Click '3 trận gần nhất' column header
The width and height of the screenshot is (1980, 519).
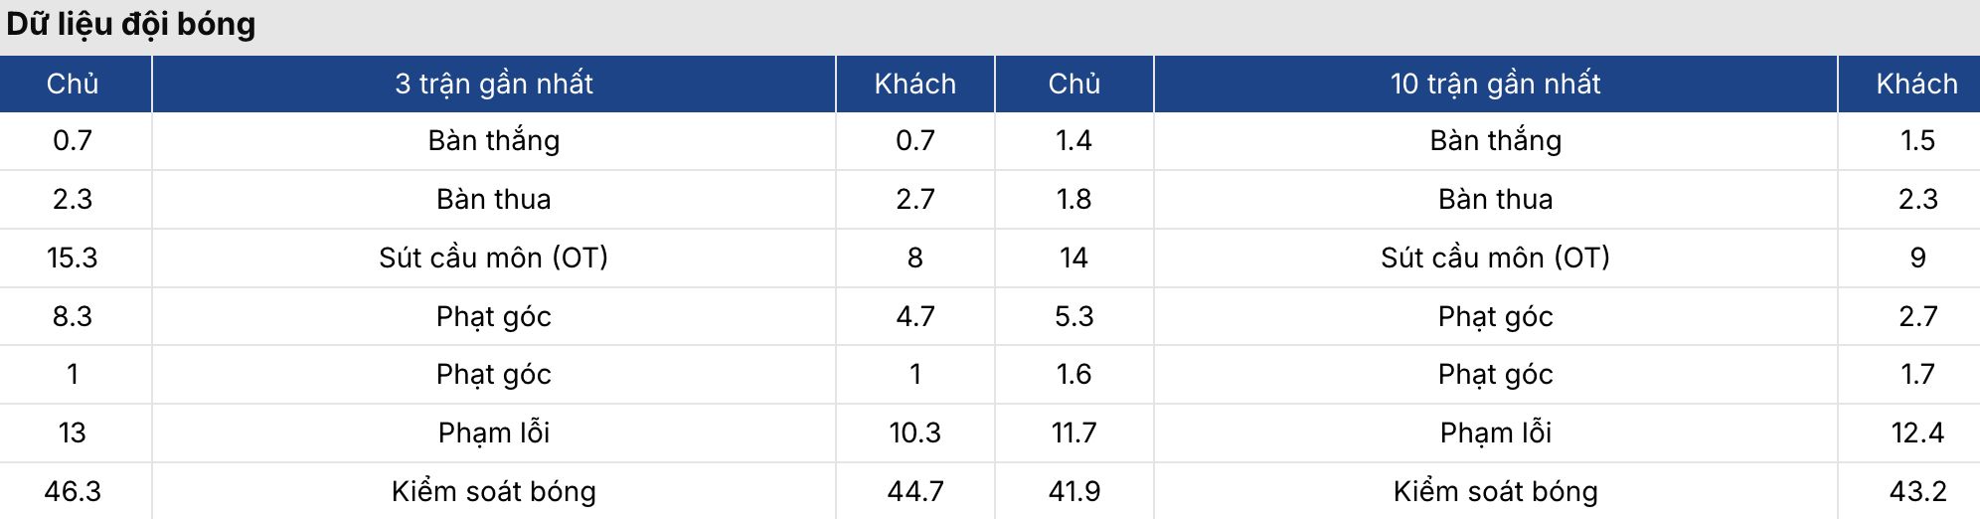click(493, 84)
